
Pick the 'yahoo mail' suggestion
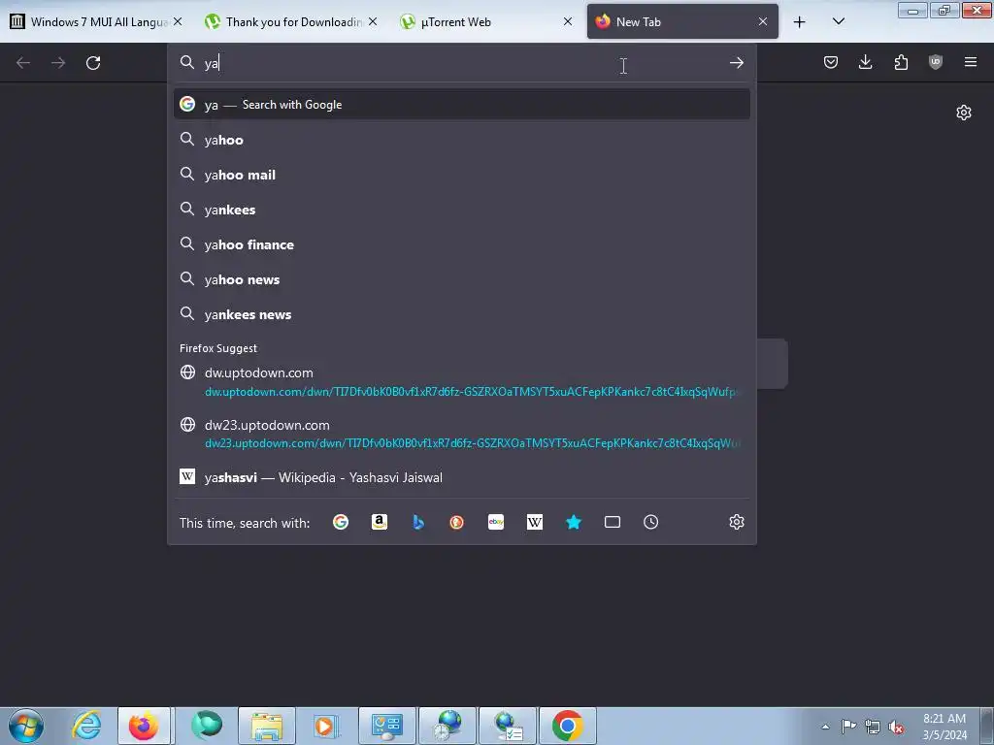pos(461,175)
